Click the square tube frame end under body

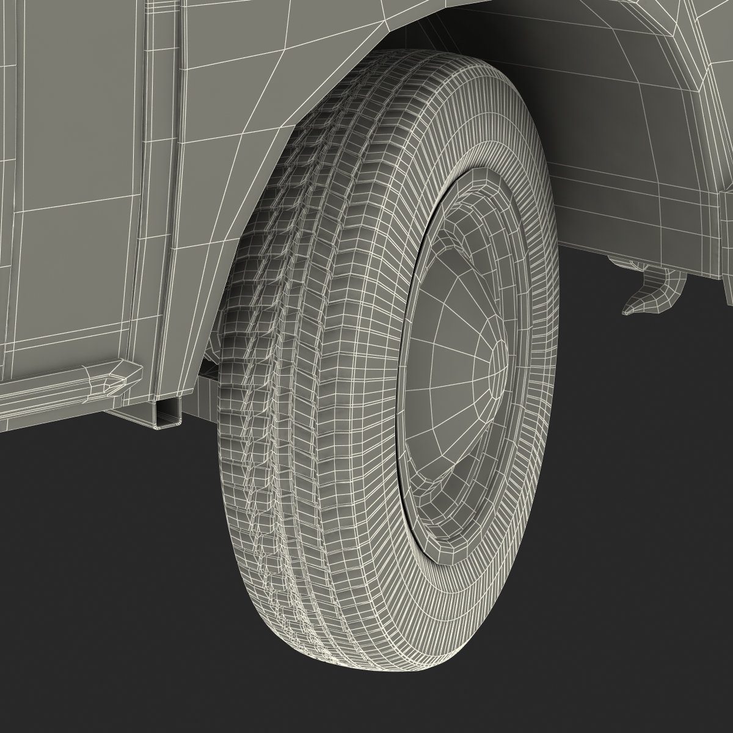(x=169, y=414)
